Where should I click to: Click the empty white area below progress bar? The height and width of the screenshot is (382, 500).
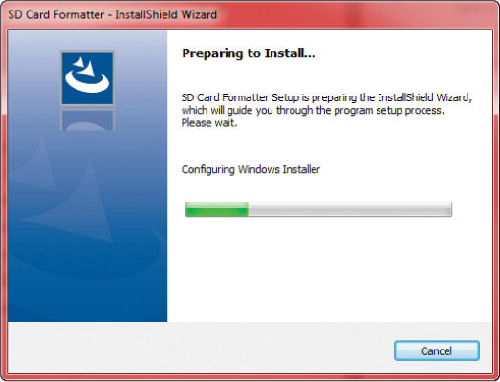click(x=329, y=271)
